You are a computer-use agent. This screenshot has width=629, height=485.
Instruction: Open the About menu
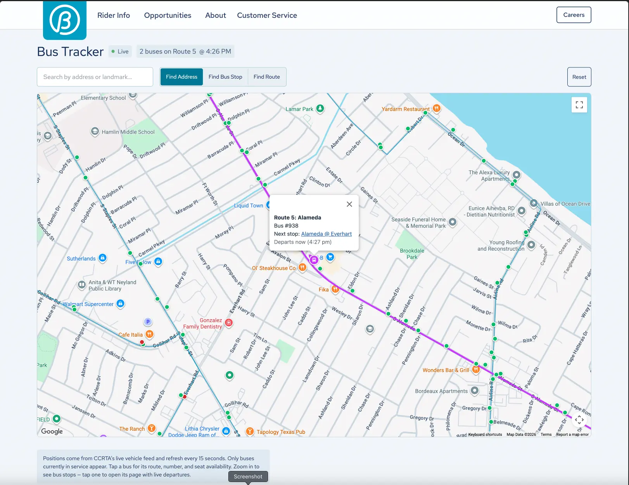tap(216, 15)
